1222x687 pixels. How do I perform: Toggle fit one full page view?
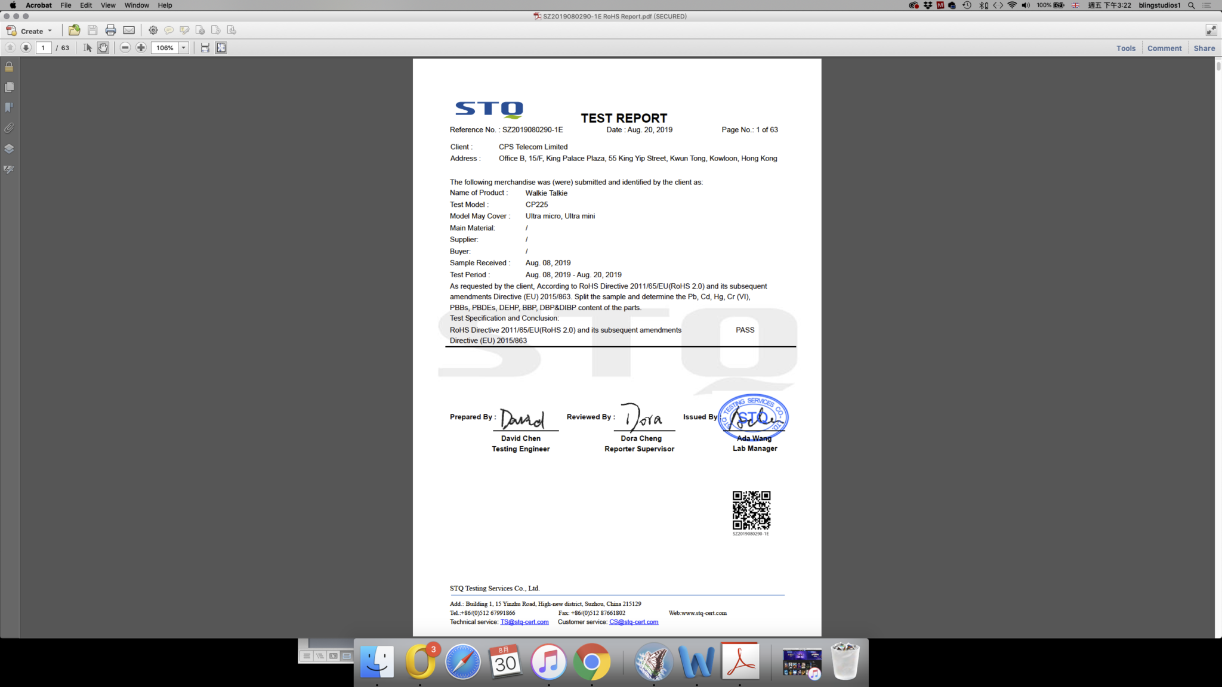[221, 48]
